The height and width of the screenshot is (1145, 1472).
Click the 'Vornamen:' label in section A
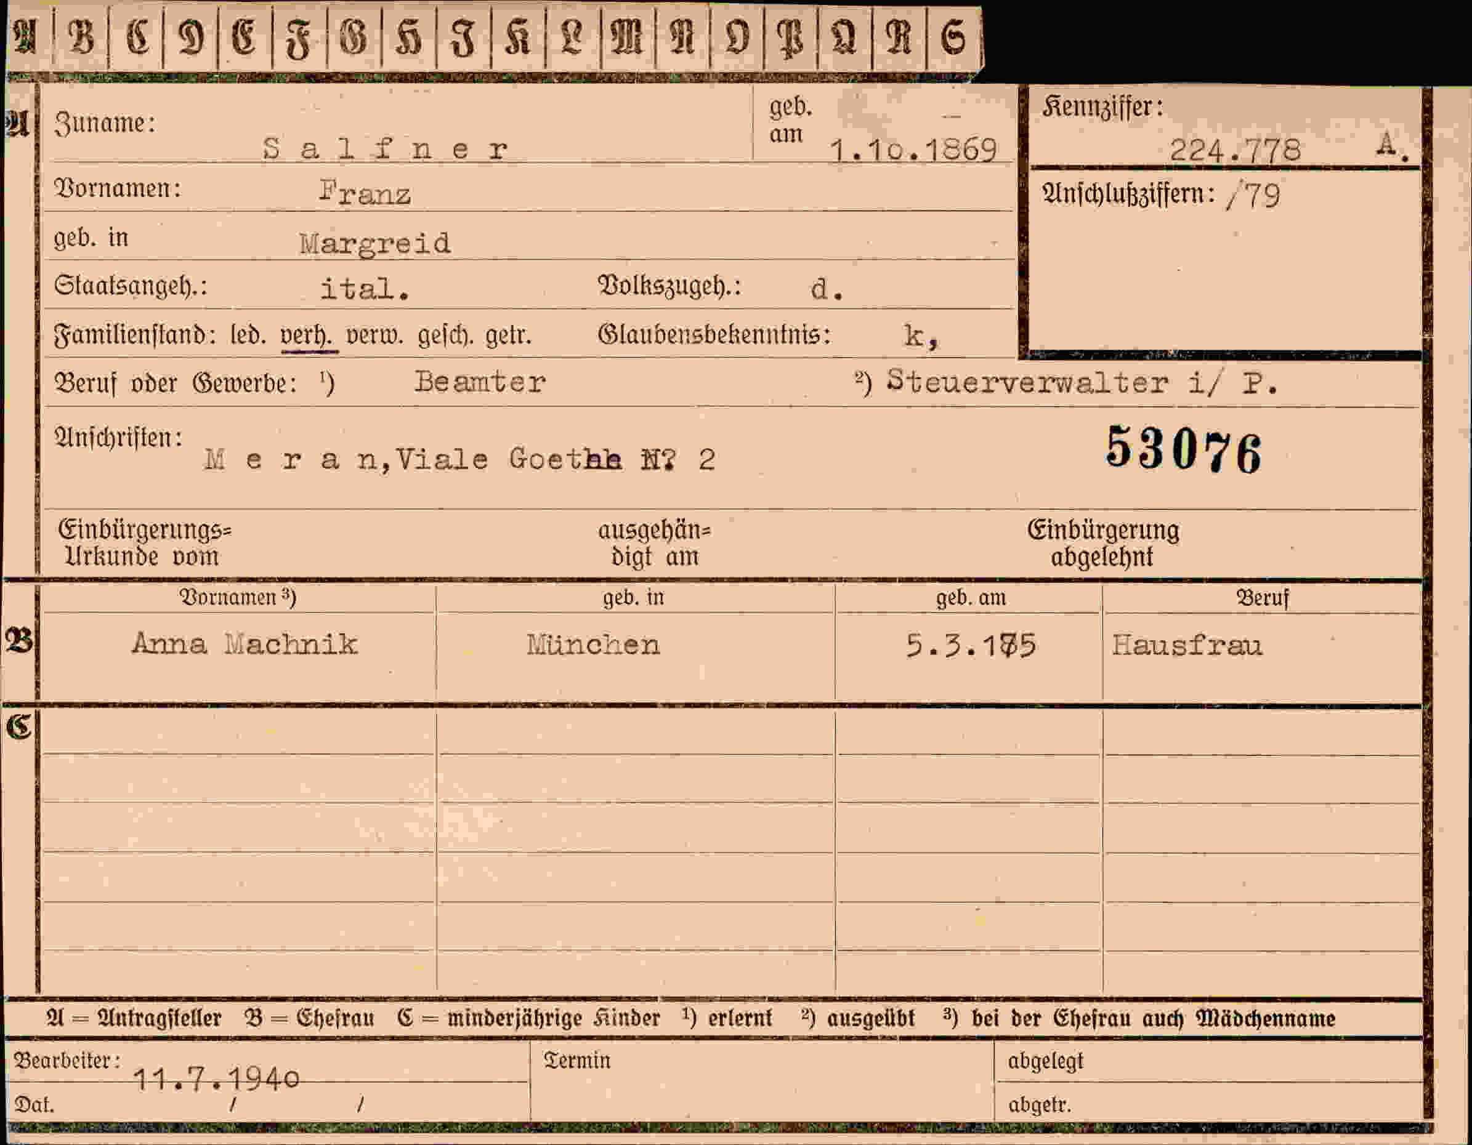117,188
